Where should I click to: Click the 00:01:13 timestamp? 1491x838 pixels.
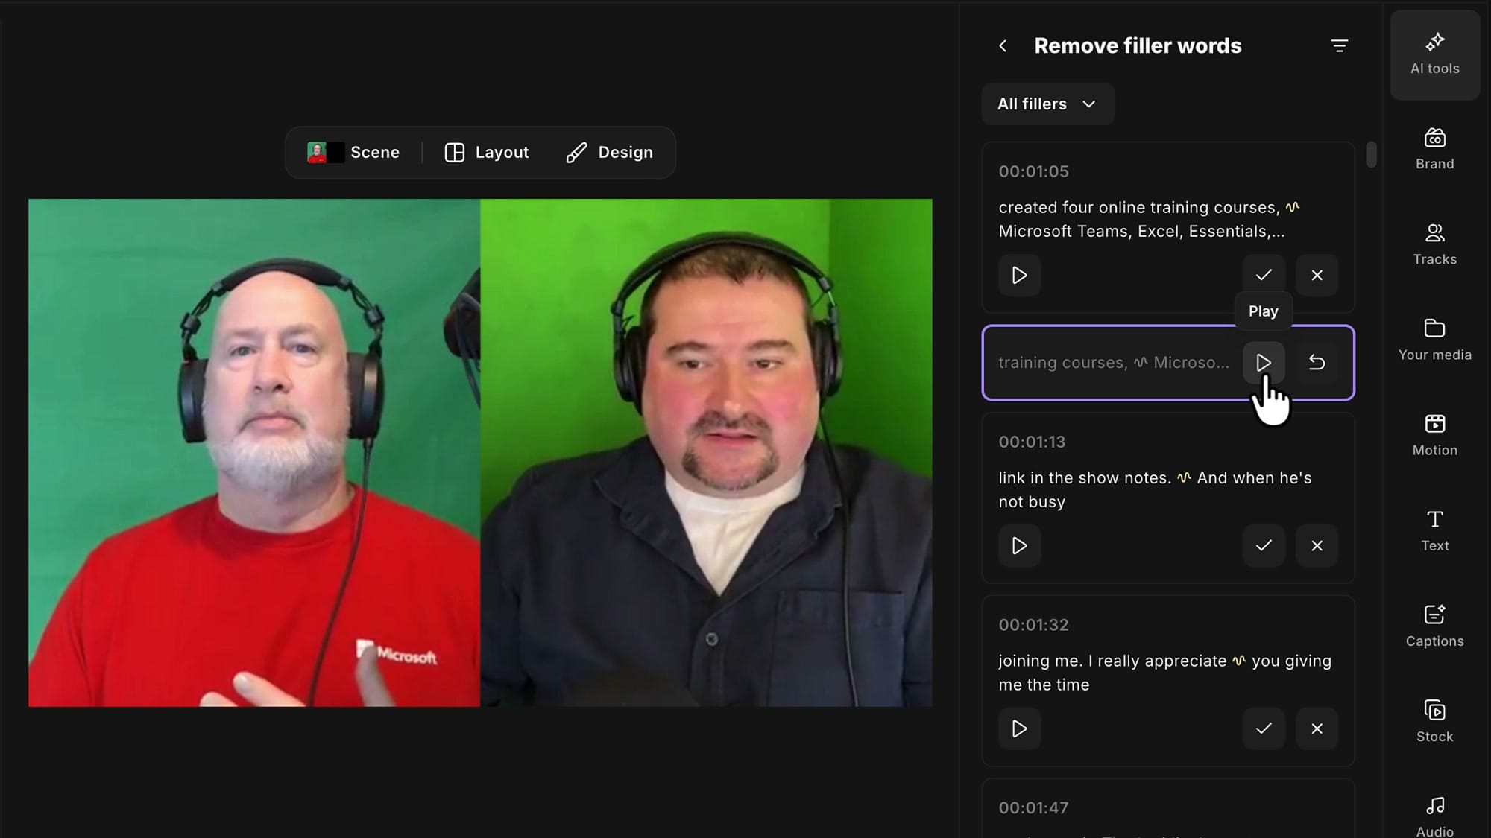[1032, 442]
